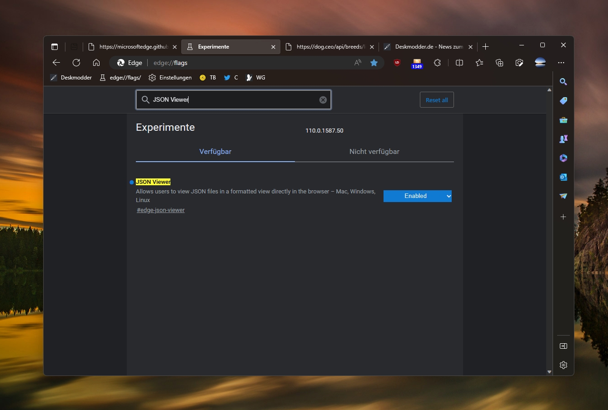Click the Einstellungen bookmark
Screen dimensions: 608x410
[170, 78]
